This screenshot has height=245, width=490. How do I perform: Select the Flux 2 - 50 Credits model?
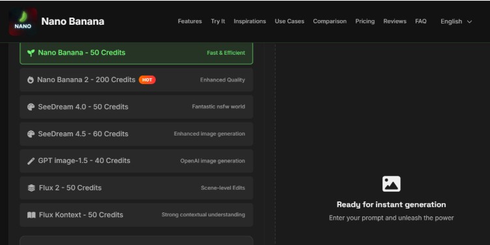coord(136,188)
